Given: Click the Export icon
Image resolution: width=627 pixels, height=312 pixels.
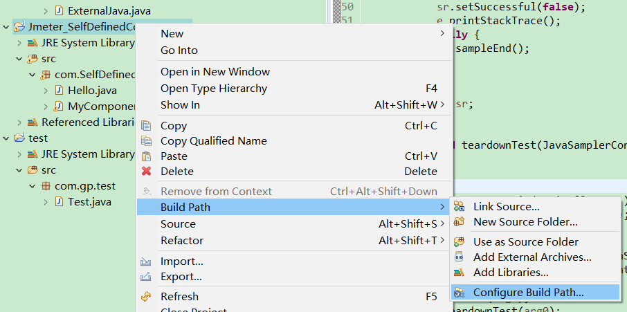Looking at the screenshot, I should click(x=146, y=277).
